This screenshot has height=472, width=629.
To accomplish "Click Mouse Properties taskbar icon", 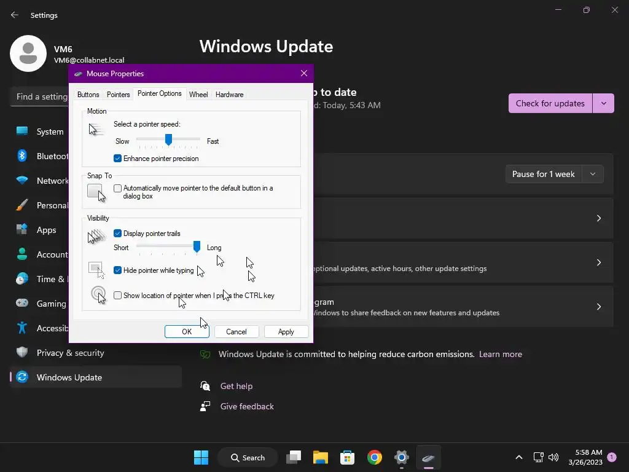I will [428, 457].
